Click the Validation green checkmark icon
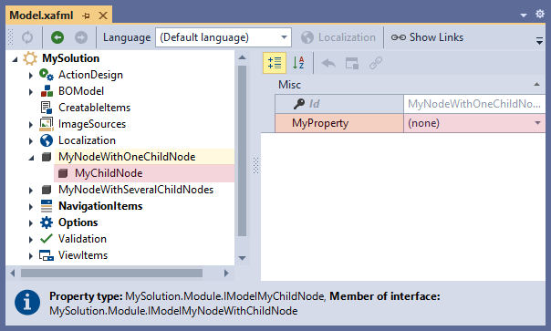Viewport: 551px width, 331px height. coord(47,239)
